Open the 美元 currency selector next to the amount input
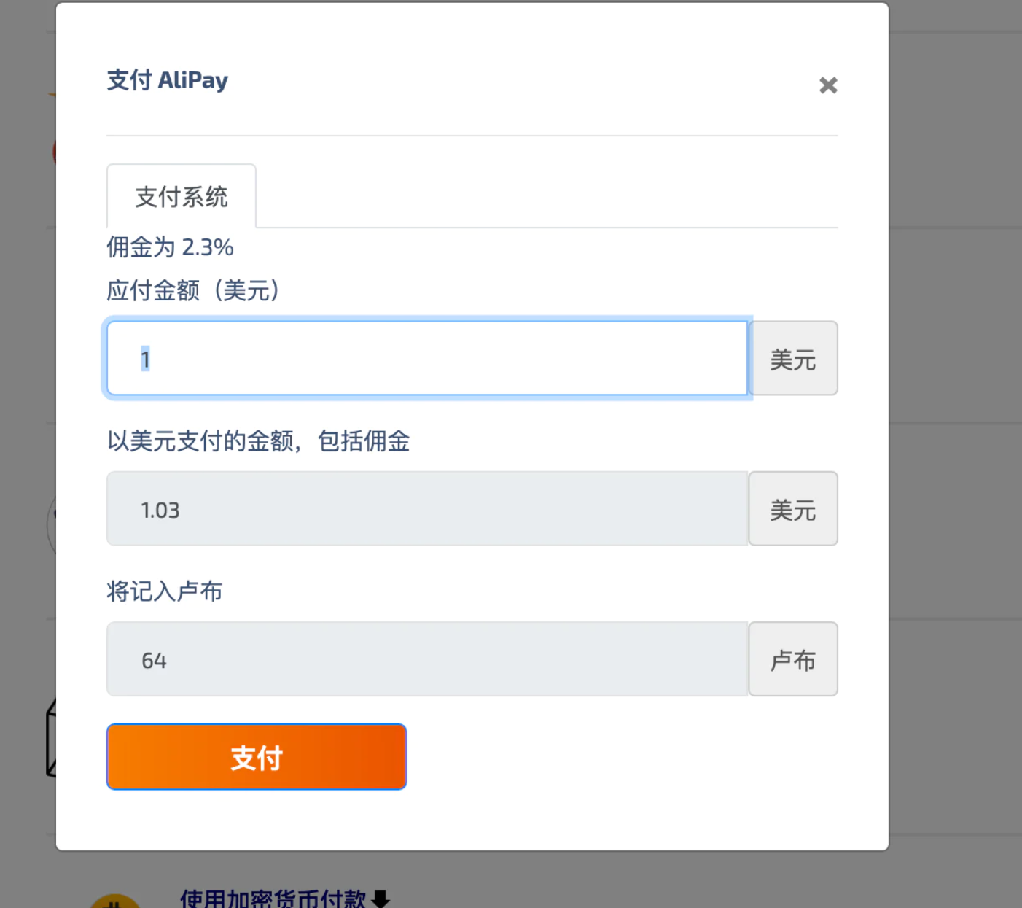 [793, 358]
